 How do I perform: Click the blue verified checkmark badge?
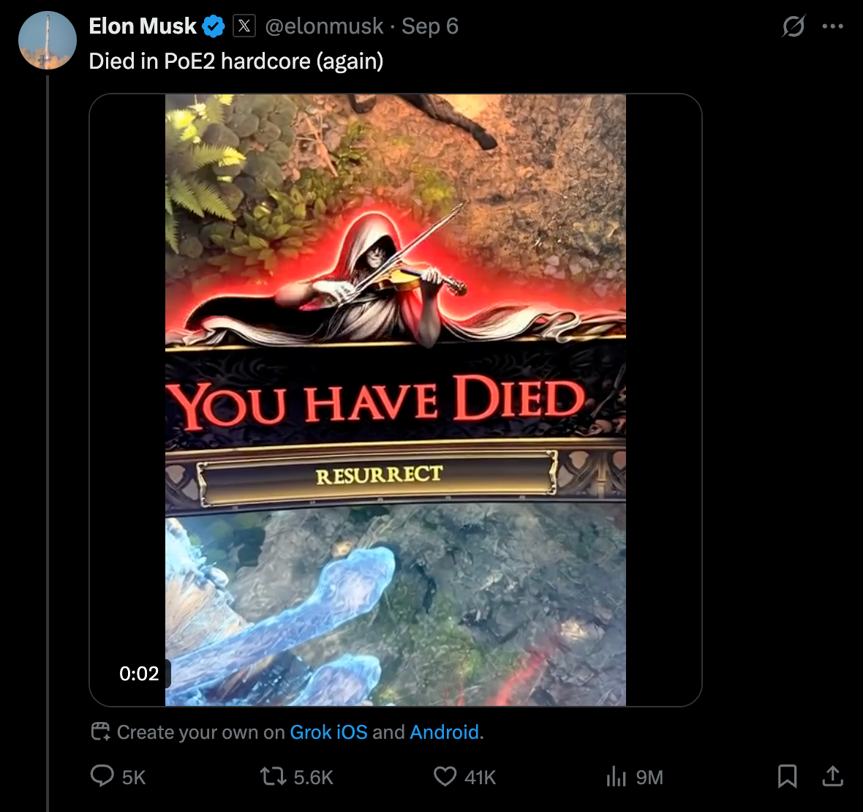click(x=214, y=27)
